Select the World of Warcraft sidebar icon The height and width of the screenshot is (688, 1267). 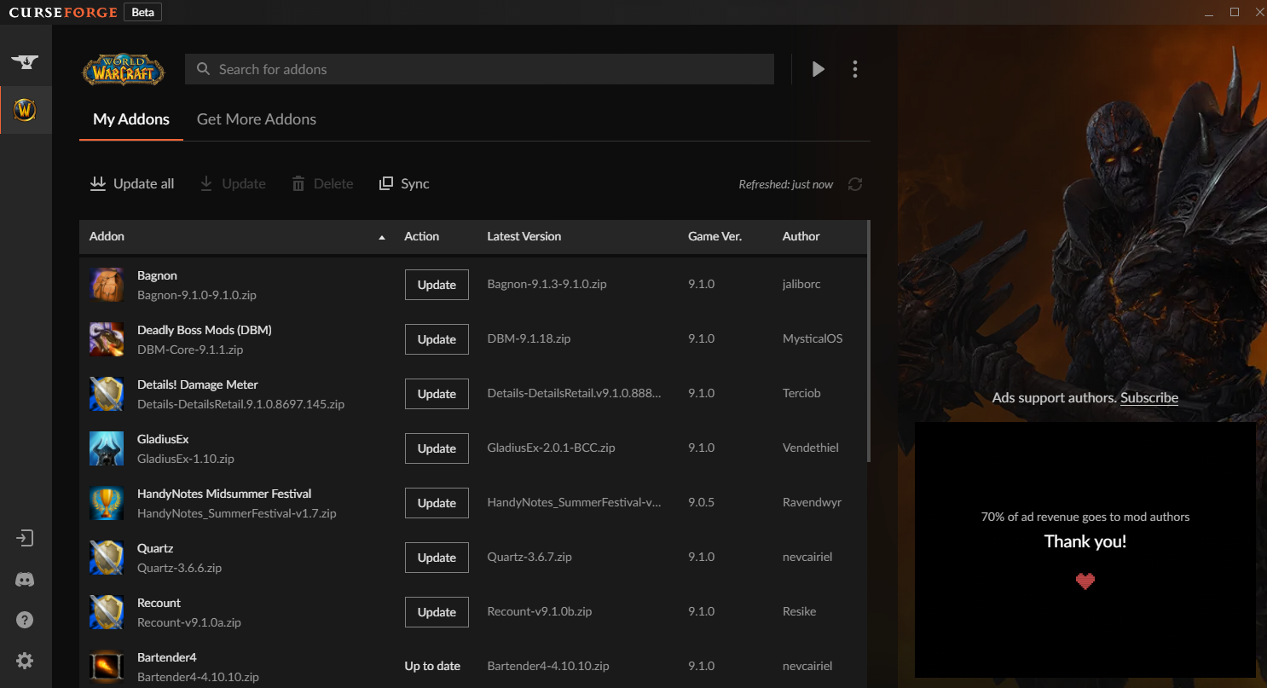25,110
